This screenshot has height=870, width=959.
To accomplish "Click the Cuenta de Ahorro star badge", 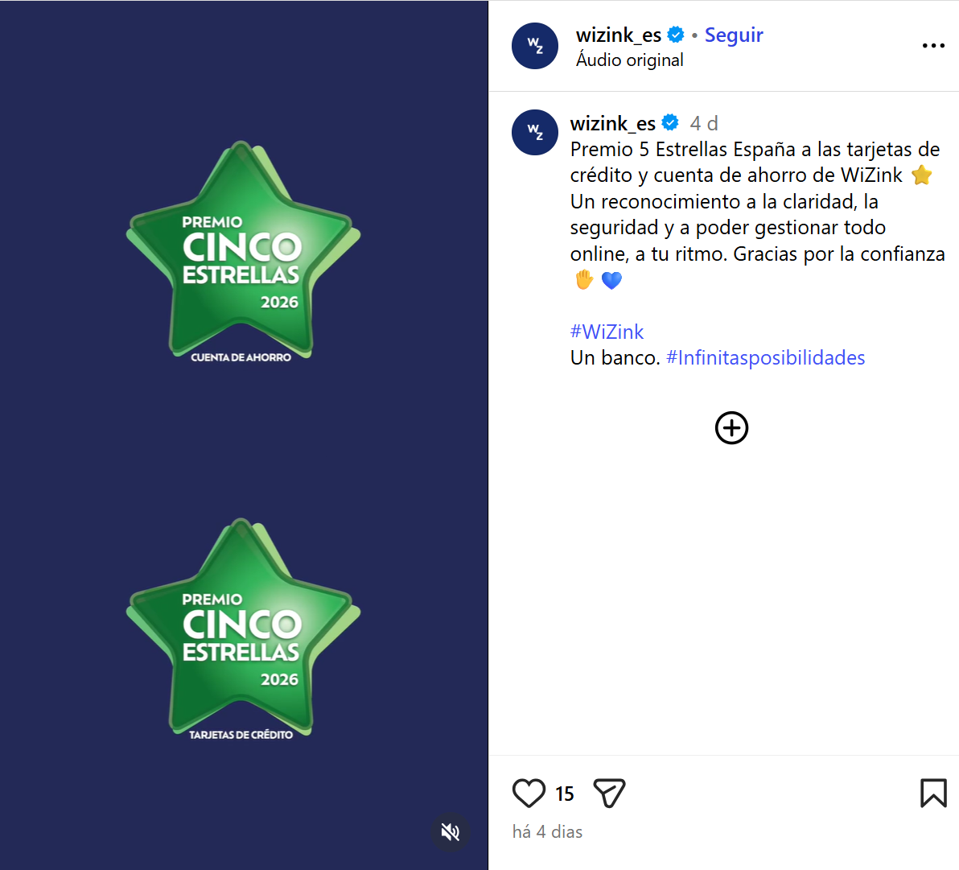I will [243, 252].
